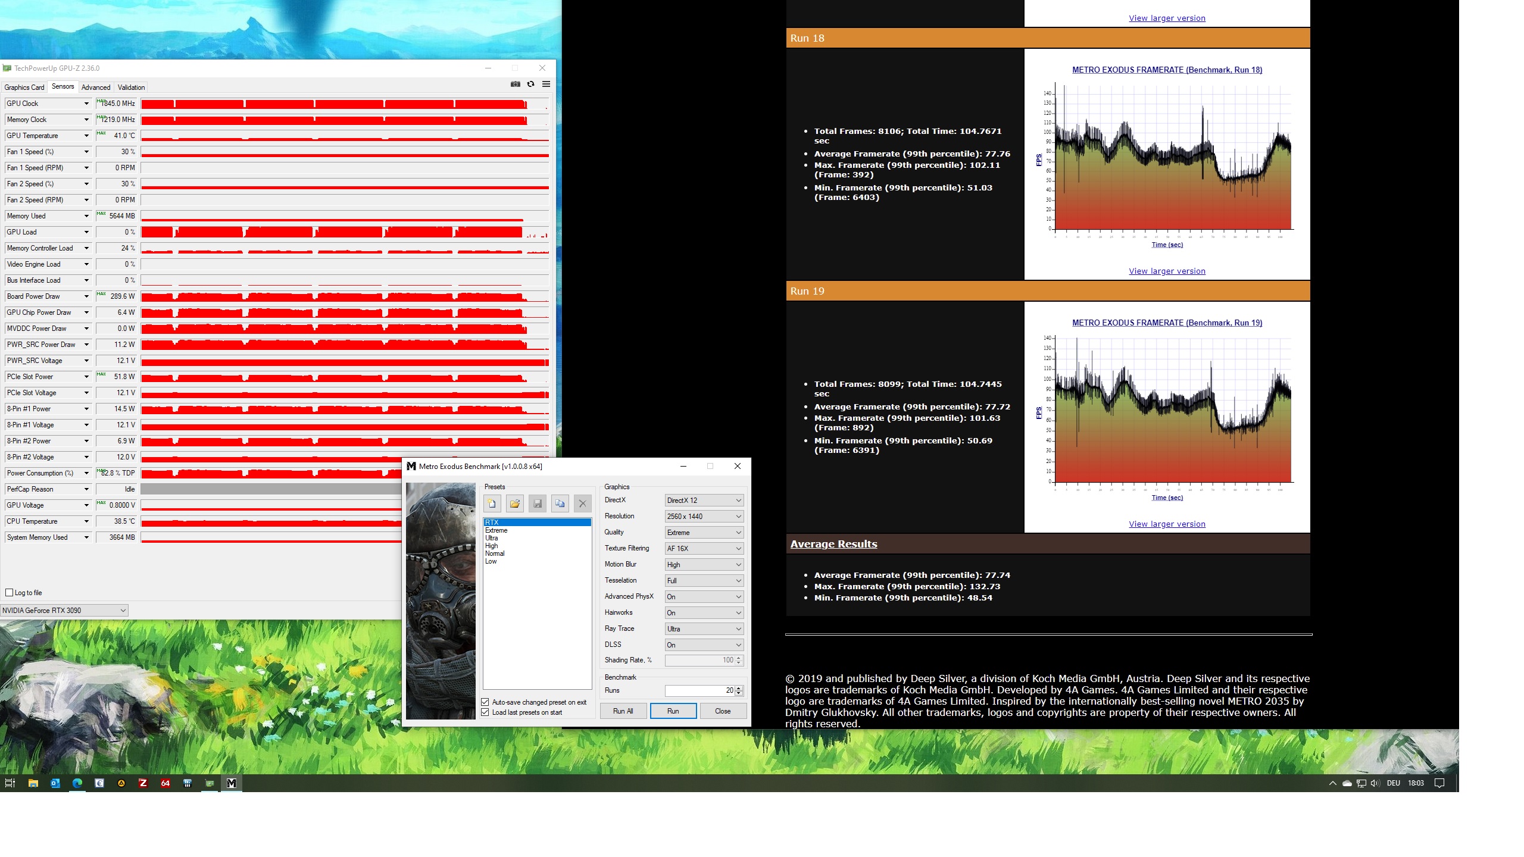
Task: Open the NVIDIA GeForce RTX 3090 selector
Action: (x=64, y=611)
